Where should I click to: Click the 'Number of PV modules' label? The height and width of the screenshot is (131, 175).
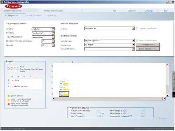80,111
